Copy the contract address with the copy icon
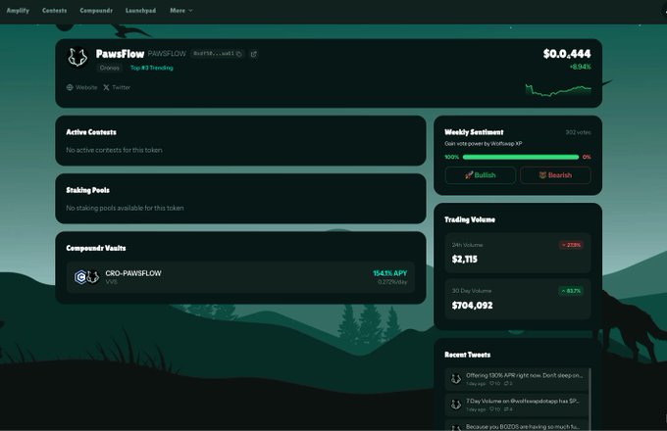The width and height of the screenshot is (667, 431). coord(239,54)
